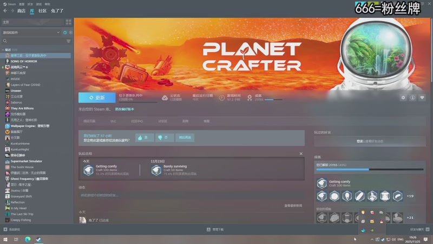Open Getting comfy icon in achievements panel
The image size is (433, 244).
point(322,183)
